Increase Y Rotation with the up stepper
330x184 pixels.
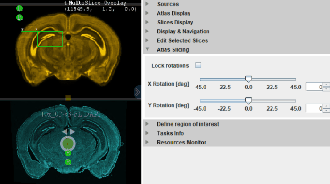tap(326, 106)
